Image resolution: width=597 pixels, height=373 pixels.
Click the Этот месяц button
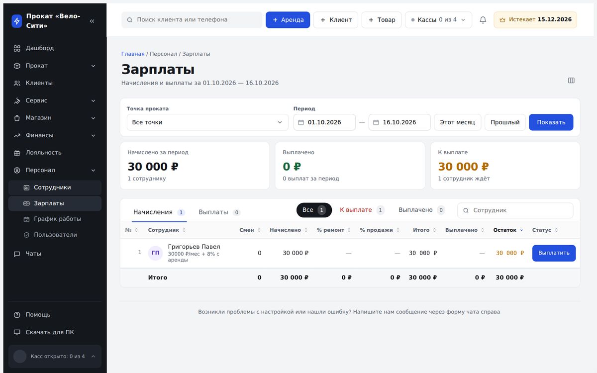tap(458, 122)
